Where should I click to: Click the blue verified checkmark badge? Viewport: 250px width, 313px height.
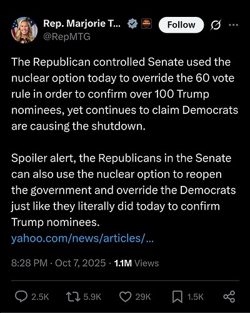[x=132, y=24]
